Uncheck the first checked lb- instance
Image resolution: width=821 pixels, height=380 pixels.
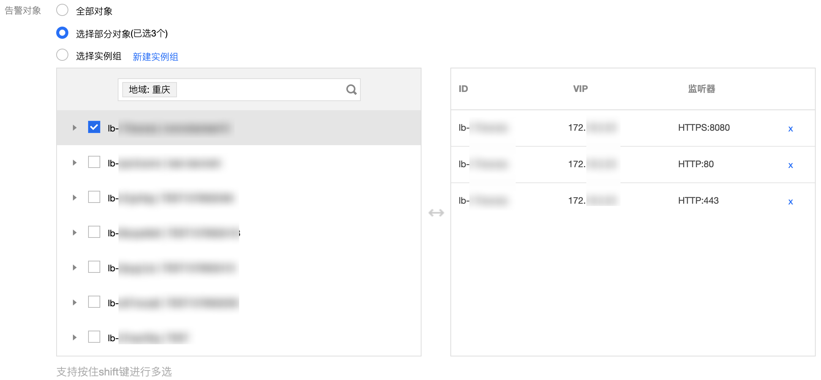(94, 127)
